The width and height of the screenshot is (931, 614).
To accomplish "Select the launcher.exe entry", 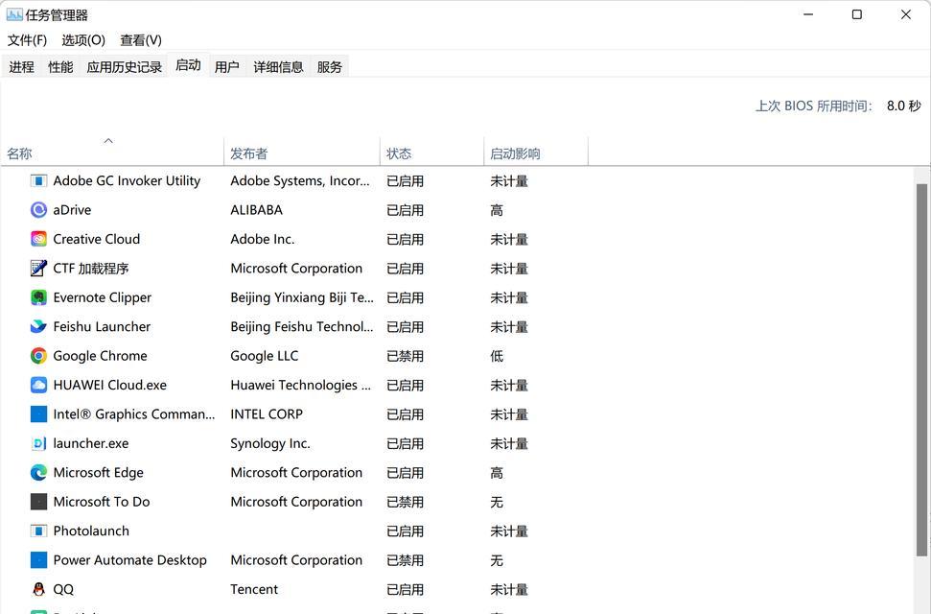I will pos(91,443).
